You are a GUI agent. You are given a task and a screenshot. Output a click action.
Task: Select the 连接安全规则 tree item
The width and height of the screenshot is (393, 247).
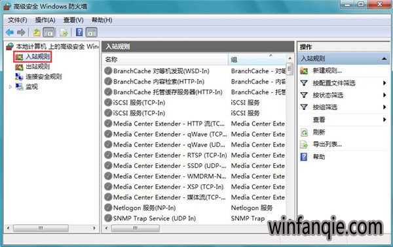44,76
